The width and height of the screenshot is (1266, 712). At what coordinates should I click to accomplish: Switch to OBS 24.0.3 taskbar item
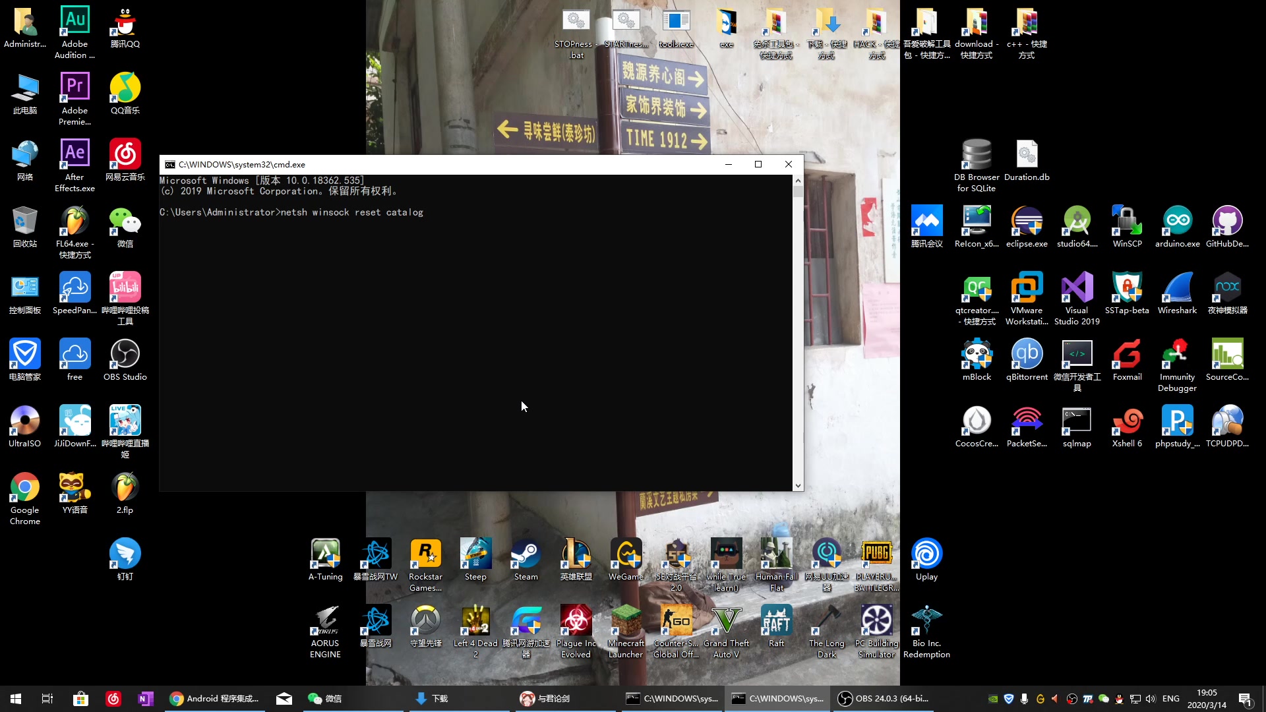pos(884,699)
